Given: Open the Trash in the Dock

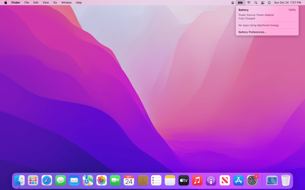Looking at the screenshot, I should point(286,180).
